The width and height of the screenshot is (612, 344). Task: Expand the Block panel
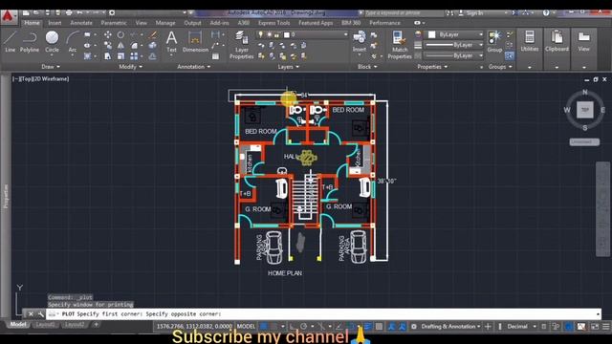tap(367, 67)
